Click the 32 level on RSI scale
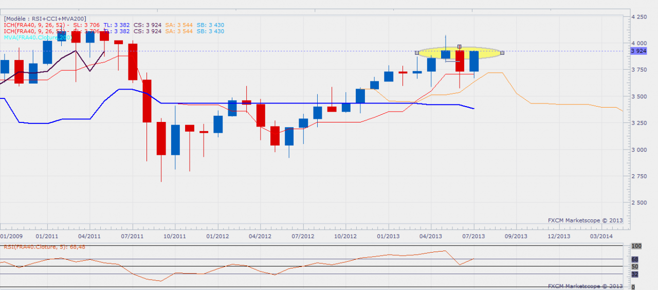Screen dimensions: 658x290 point(635,275)
